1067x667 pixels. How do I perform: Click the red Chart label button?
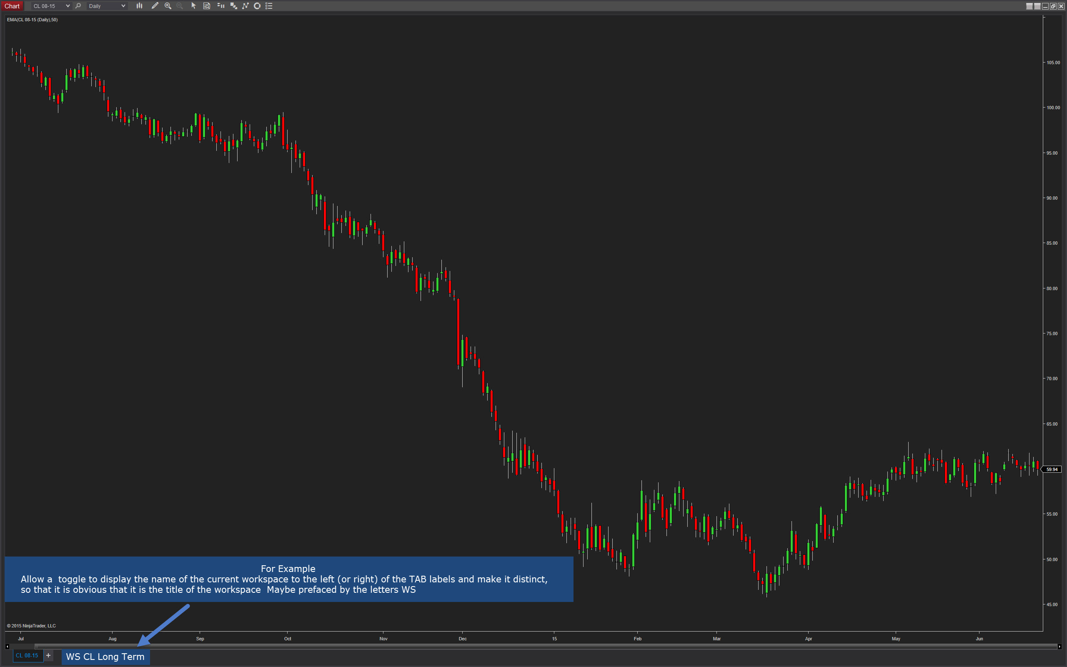pyautogui.click(x=12, y=6)
